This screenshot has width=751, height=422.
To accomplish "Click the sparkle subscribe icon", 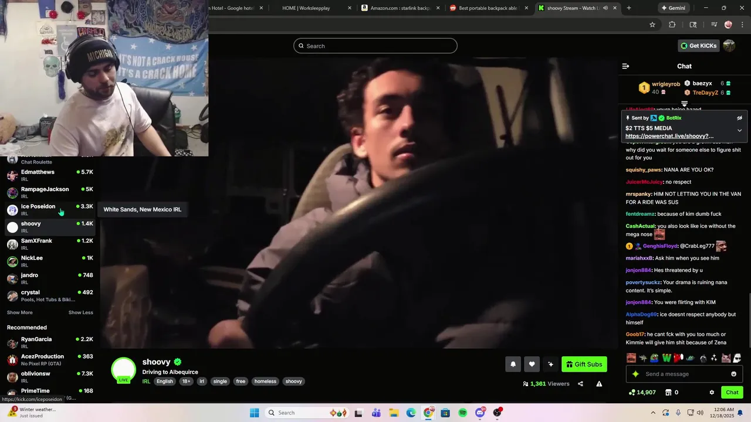I will [x=550, y=365].
